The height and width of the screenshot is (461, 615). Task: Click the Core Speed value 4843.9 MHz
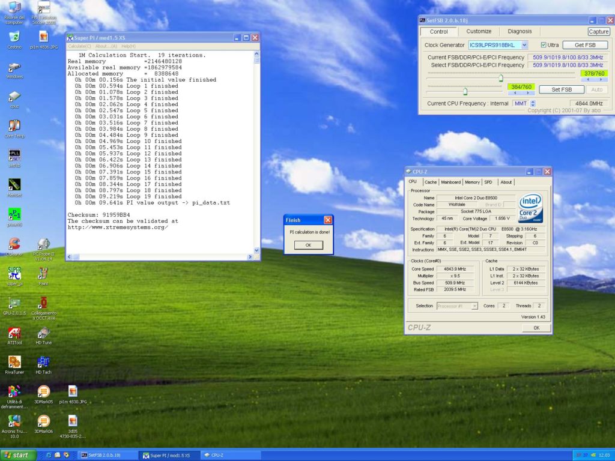point(455,269)
